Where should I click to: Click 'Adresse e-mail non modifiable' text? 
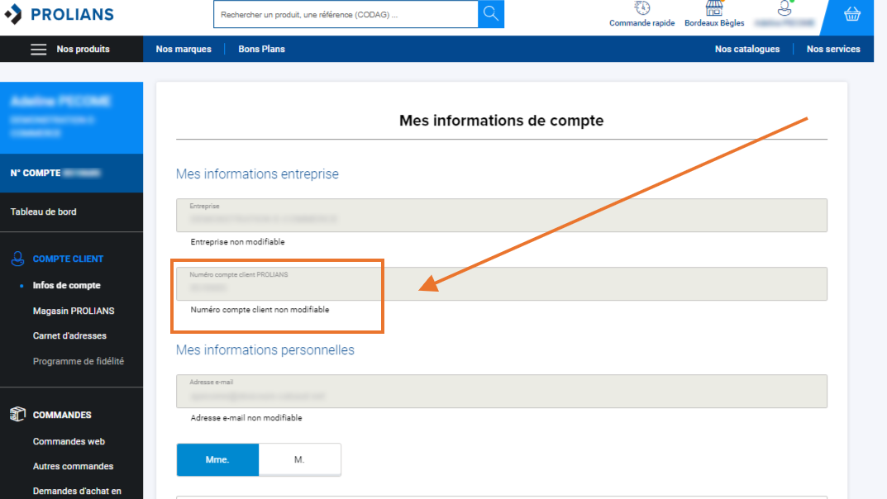point(246,418)
